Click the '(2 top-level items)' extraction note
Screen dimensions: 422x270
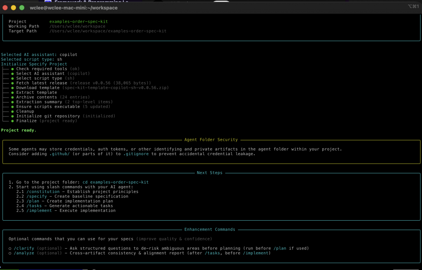(89, 102)
